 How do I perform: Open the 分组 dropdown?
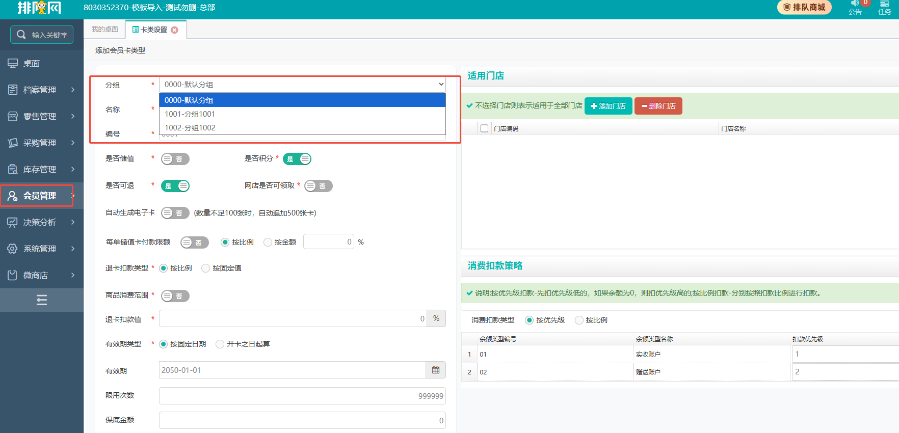pyautogui.click(x=303, y=85)
